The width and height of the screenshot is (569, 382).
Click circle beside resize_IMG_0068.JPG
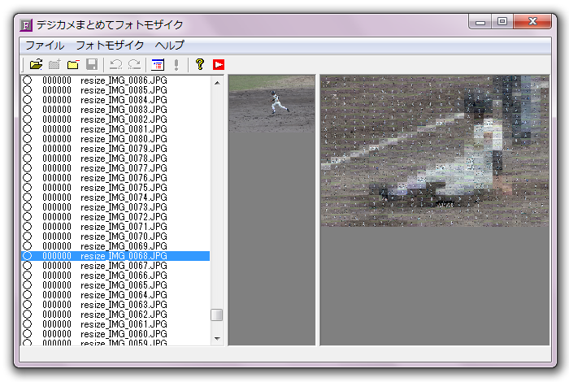[x=27, y=256]
